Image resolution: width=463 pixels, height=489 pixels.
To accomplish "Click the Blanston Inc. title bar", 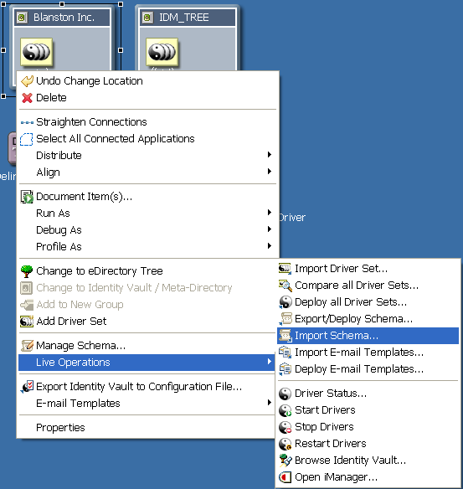I will 62,17.
